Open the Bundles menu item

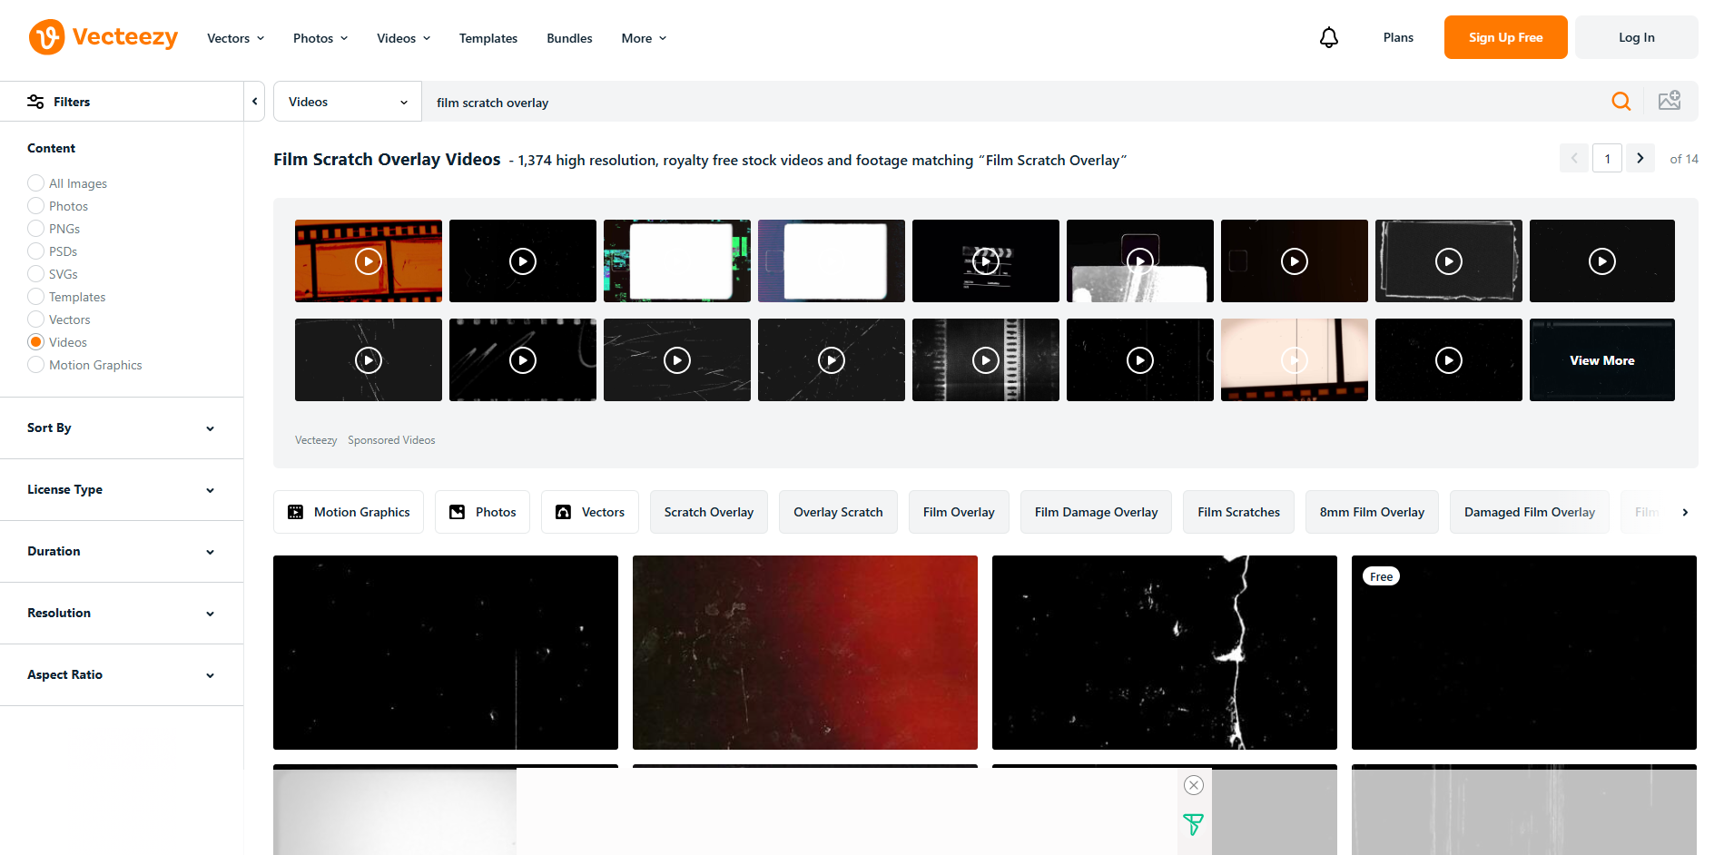point(569,38)
